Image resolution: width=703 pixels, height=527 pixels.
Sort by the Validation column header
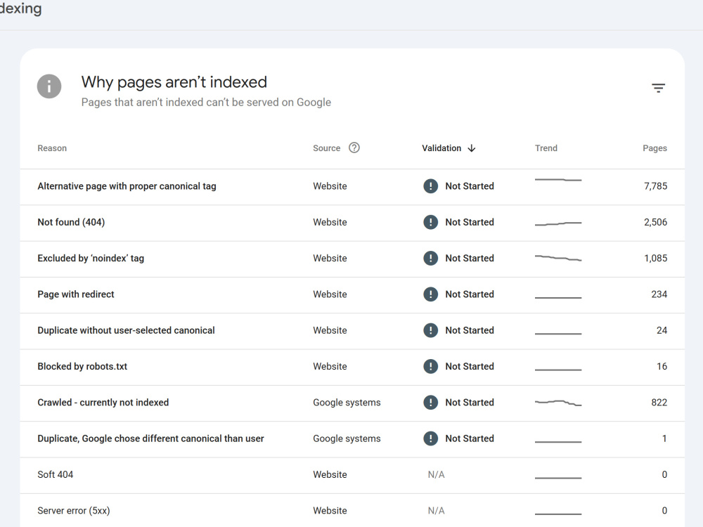pos(441,148)
